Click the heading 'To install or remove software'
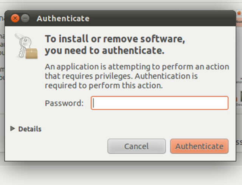 (115, 39)
